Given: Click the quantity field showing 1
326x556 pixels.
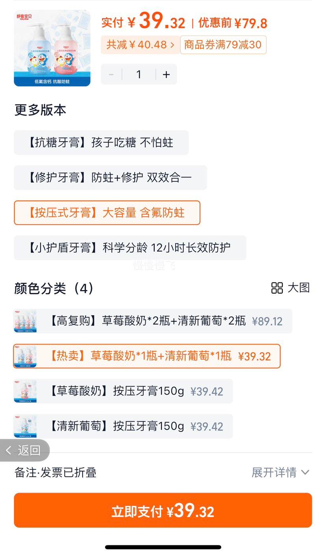Looking at the screenshot, I should [x=139, y=74].
